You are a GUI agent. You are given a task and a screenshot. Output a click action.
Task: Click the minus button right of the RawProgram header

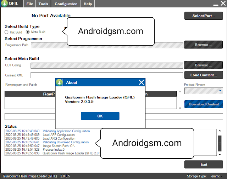tap(180, 92)
